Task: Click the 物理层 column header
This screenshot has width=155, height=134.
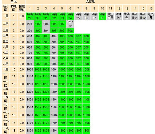Action: click(x=14, y=9)
